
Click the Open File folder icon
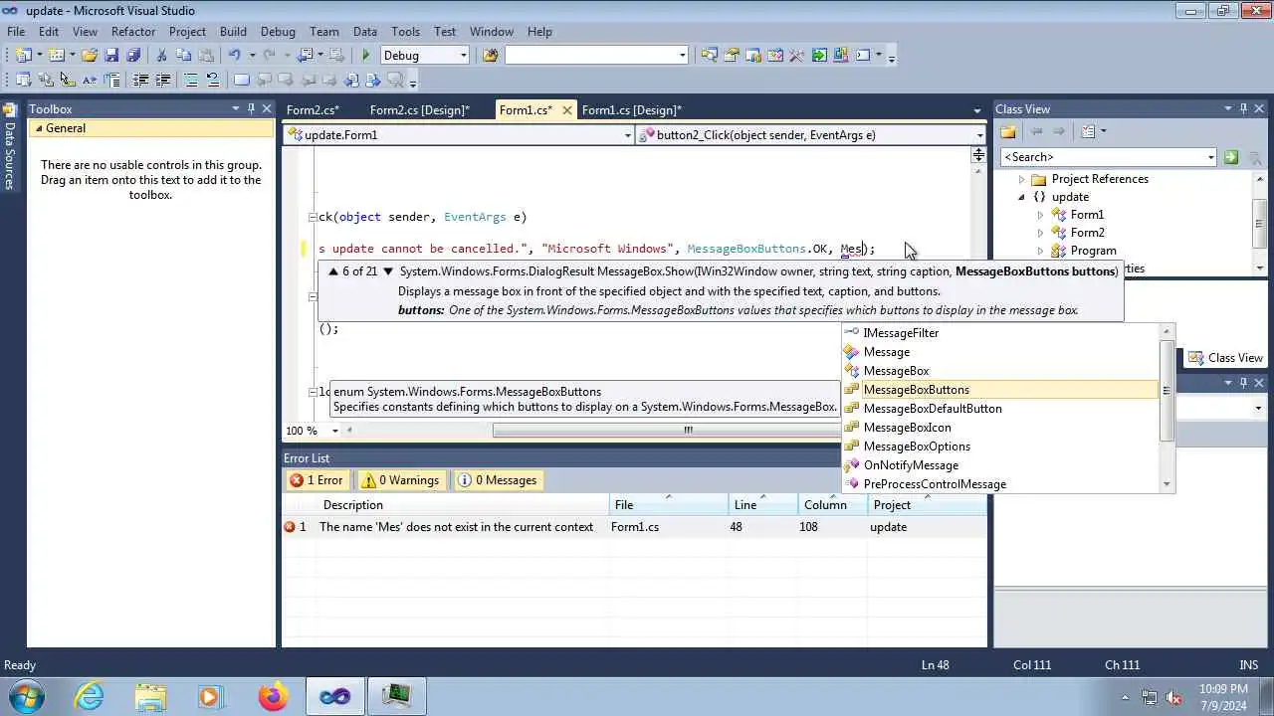pos(90,56)
